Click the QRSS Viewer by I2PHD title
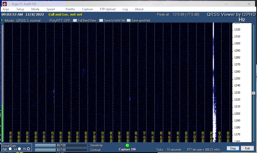Viewport: 257px width, 153px height. [231, 14]
